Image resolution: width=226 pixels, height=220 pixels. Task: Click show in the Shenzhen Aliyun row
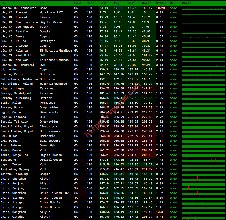(x=173, y=179)
